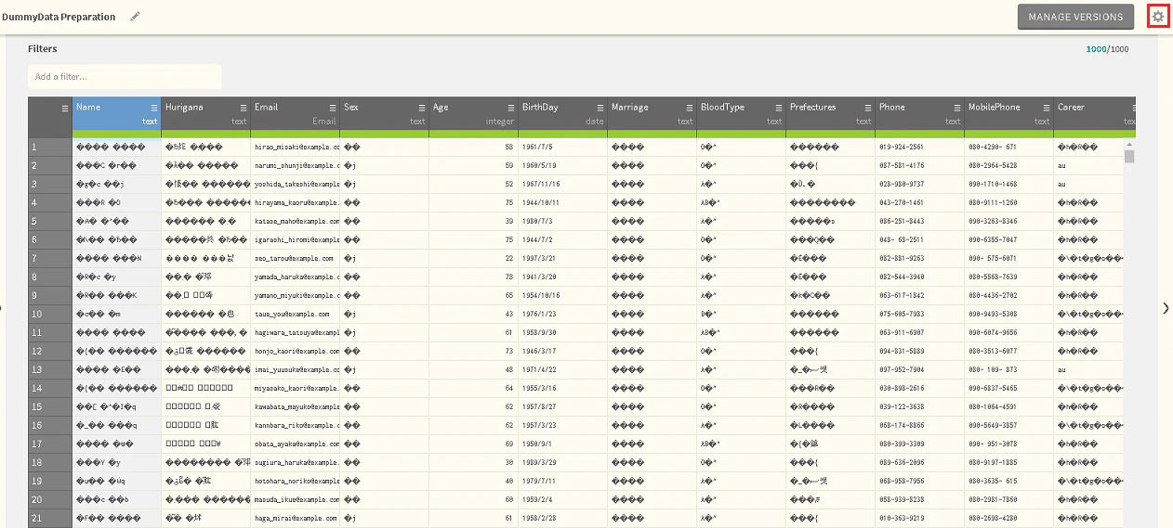Select row number 12

50,352
